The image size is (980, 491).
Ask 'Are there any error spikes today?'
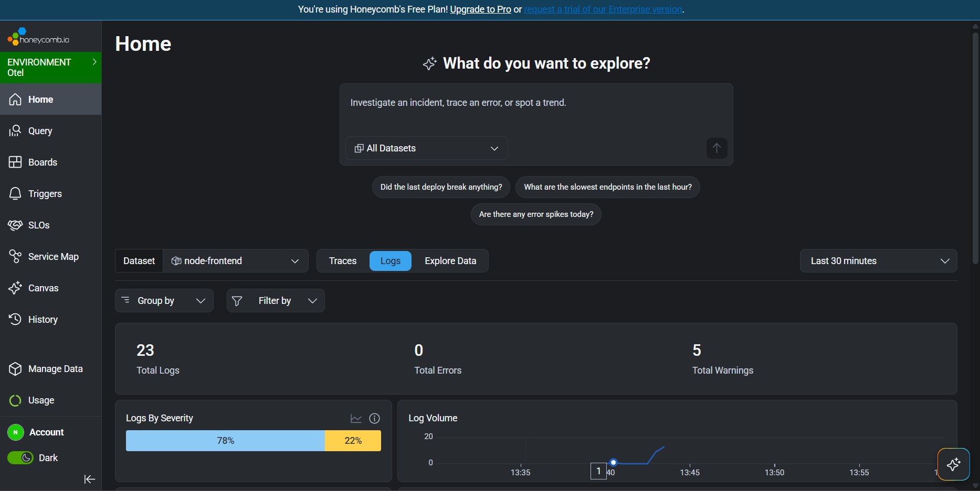(536, 214)
